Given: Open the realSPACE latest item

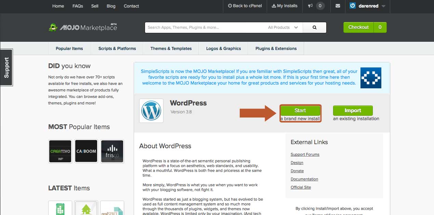Looking at the screenshot, I should coord(112,208).
